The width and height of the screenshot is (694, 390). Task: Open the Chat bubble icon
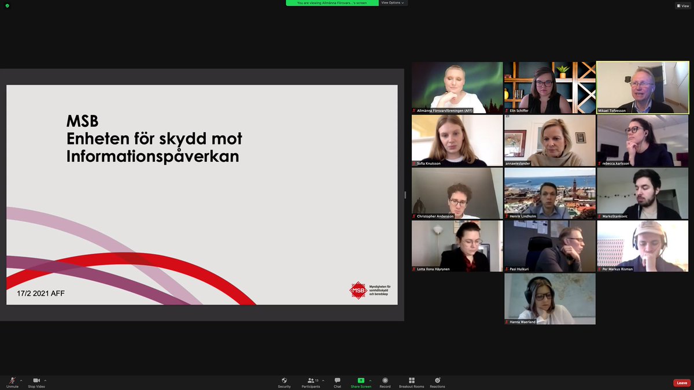[337, 380]
